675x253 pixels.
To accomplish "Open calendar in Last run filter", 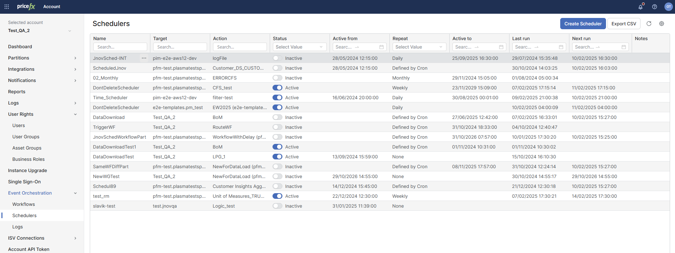I will 561,47.
